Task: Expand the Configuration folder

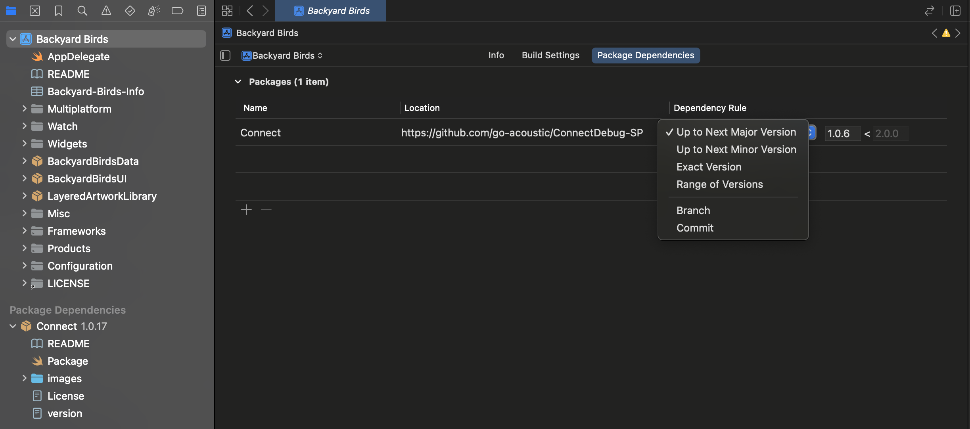Action: tap(24, 266)
